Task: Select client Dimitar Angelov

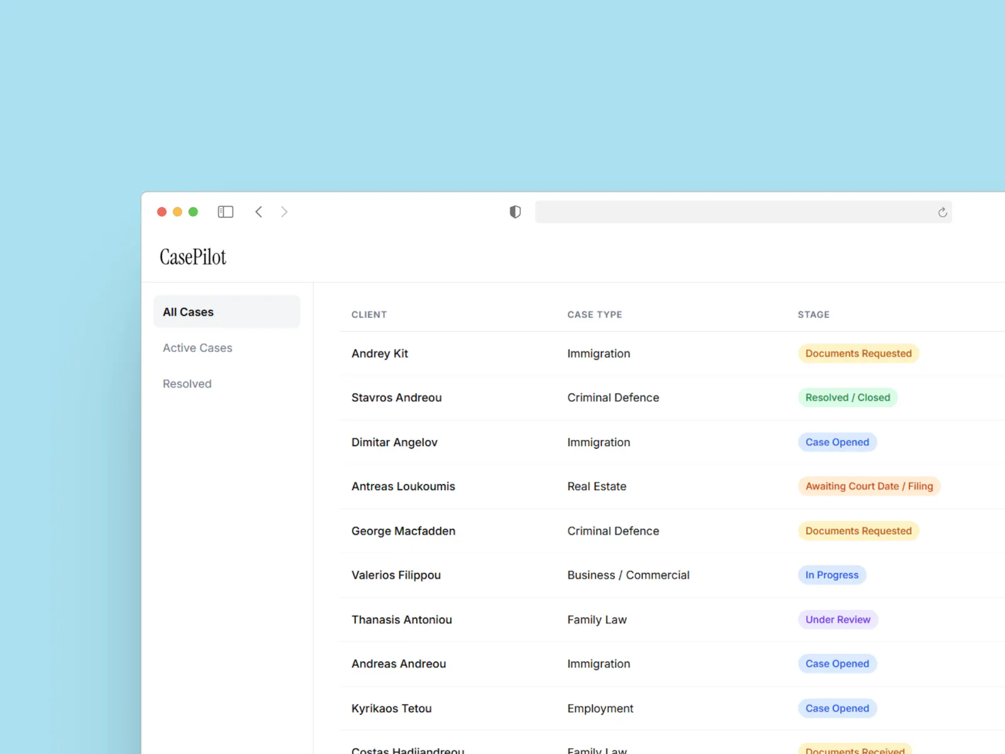Action: pyautogui.click(x=394, y=442)
